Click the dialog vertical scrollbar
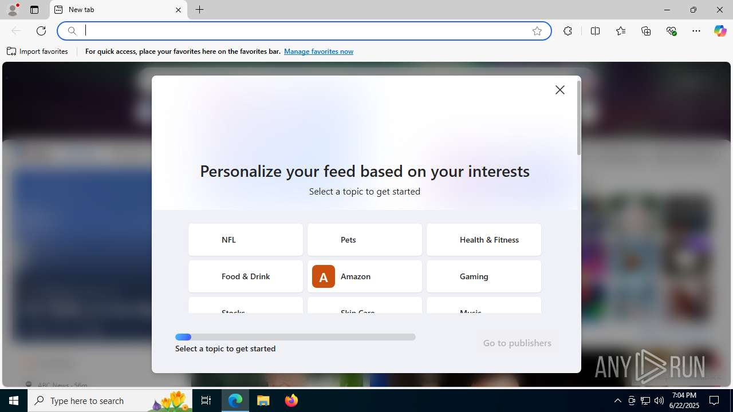This screenshot has width=733, height=412. 579,118
